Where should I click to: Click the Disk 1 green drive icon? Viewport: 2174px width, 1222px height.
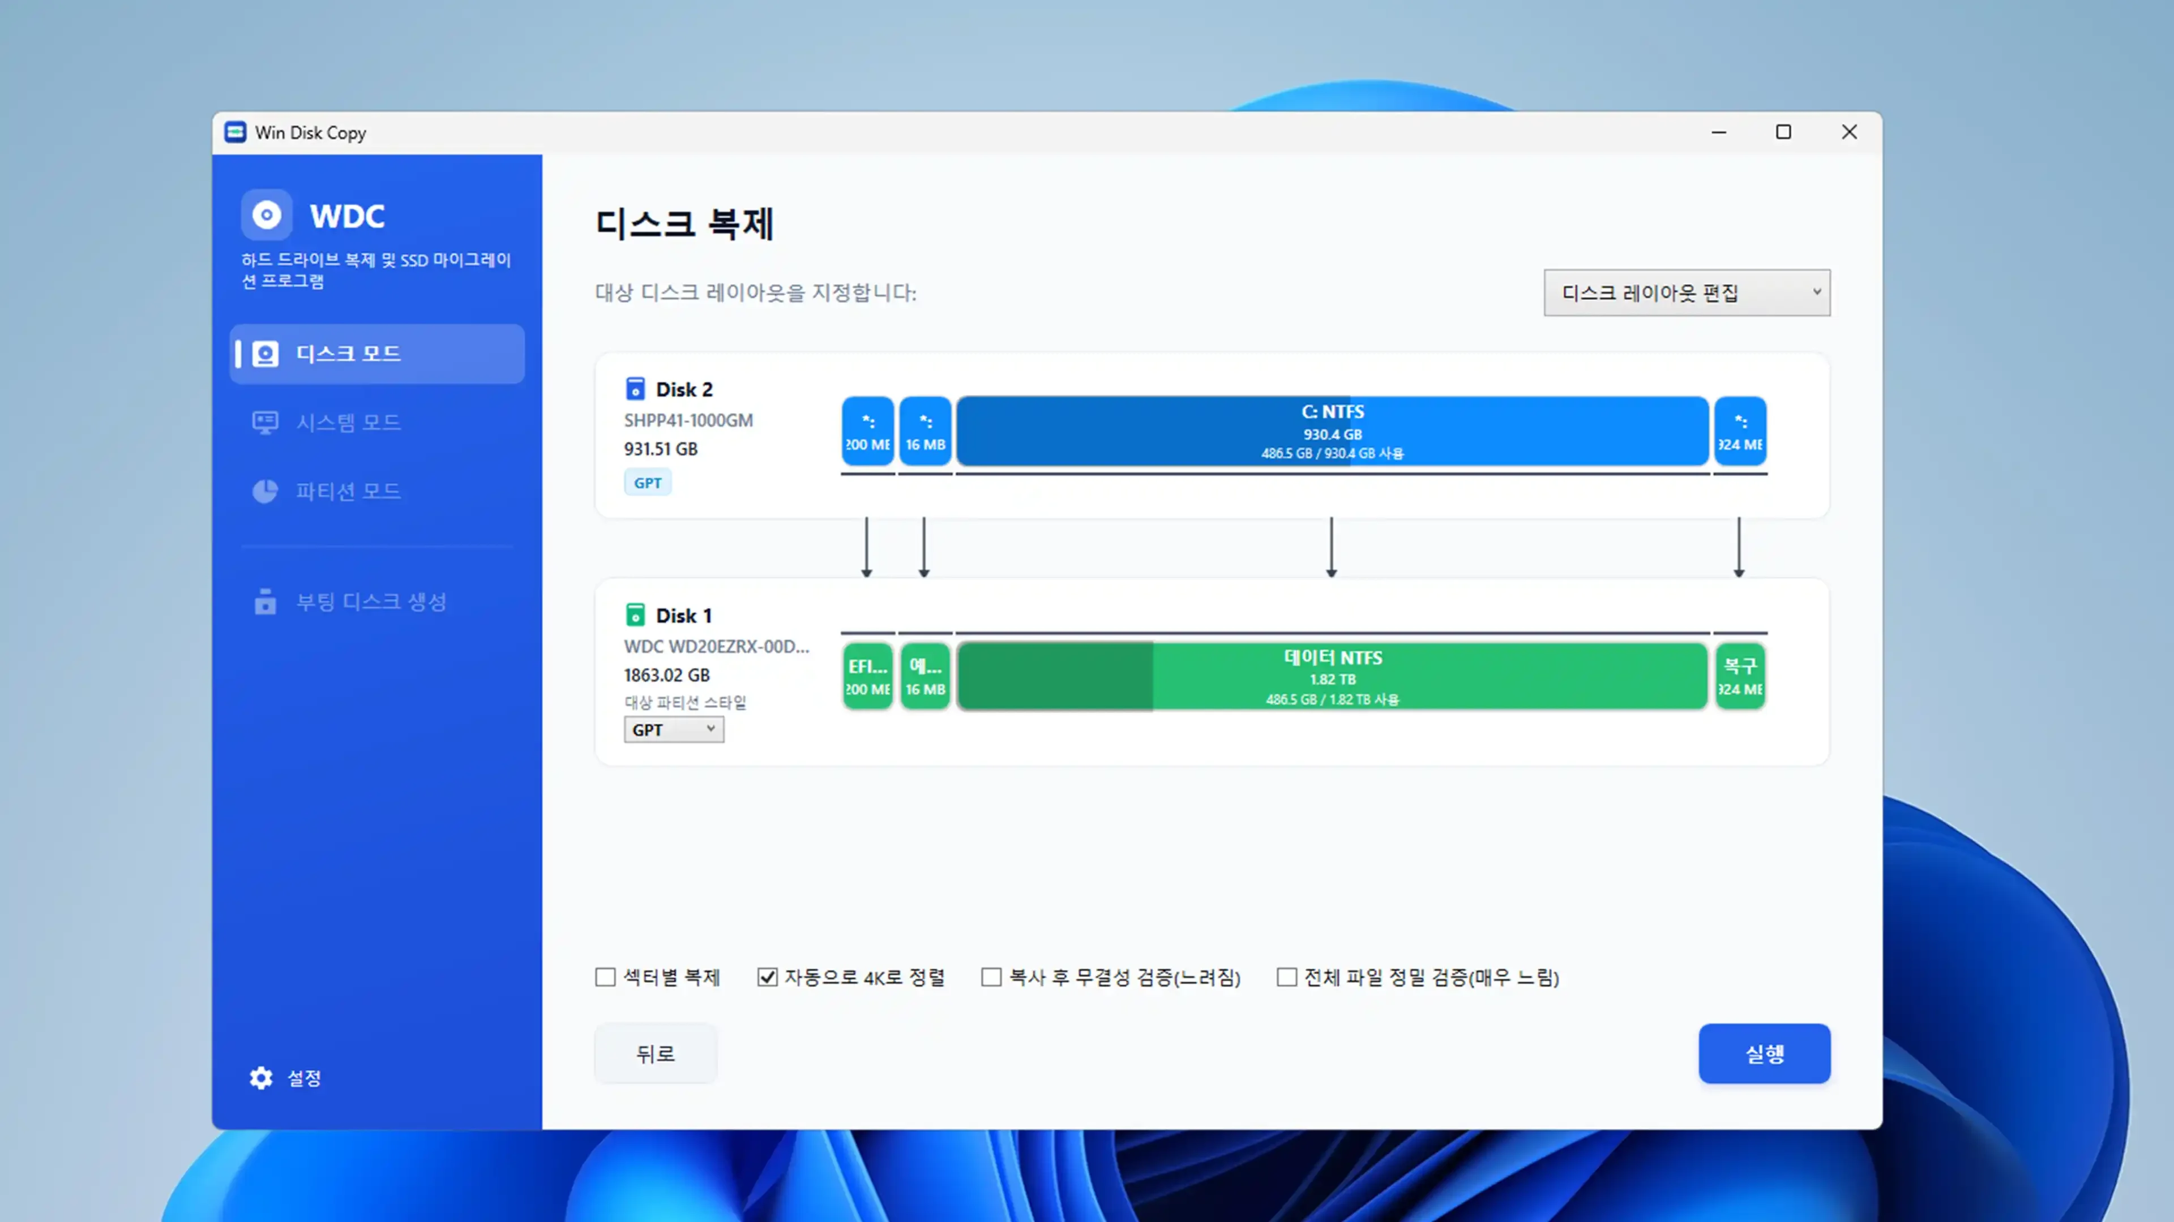pos(635,615)
